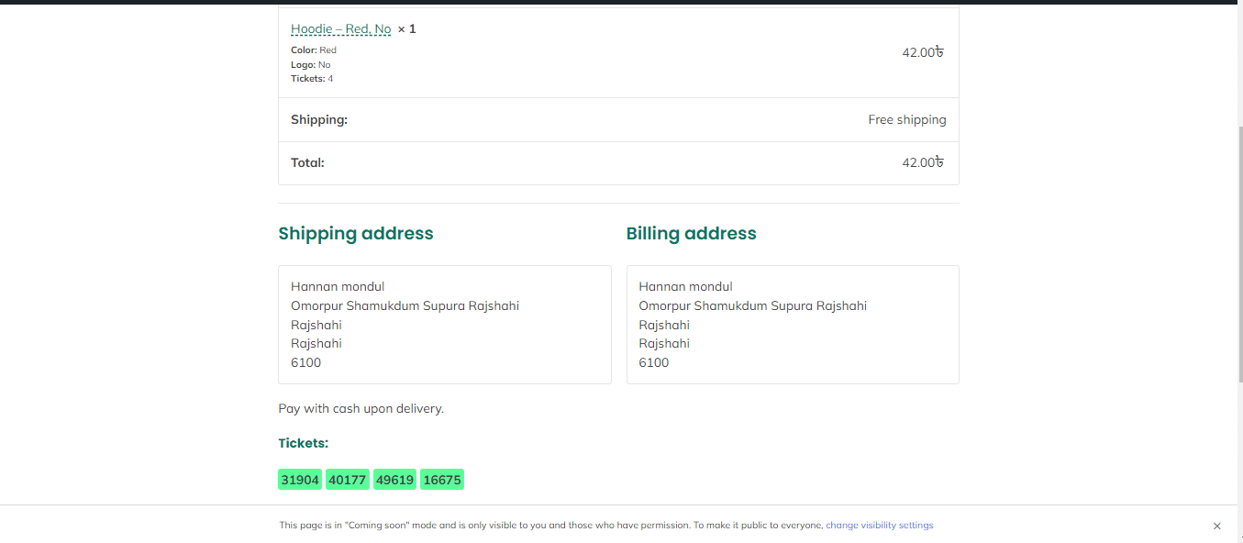The height and width of the screenshot is (543, 1243).
Task: Click the Free shipping value
Action: [907, 120]
